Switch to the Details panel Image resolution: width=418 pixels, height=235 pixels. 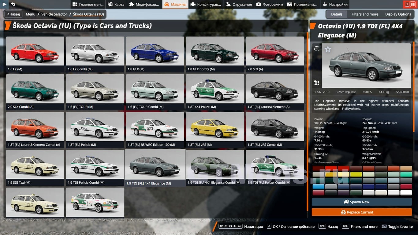(336, 14)
